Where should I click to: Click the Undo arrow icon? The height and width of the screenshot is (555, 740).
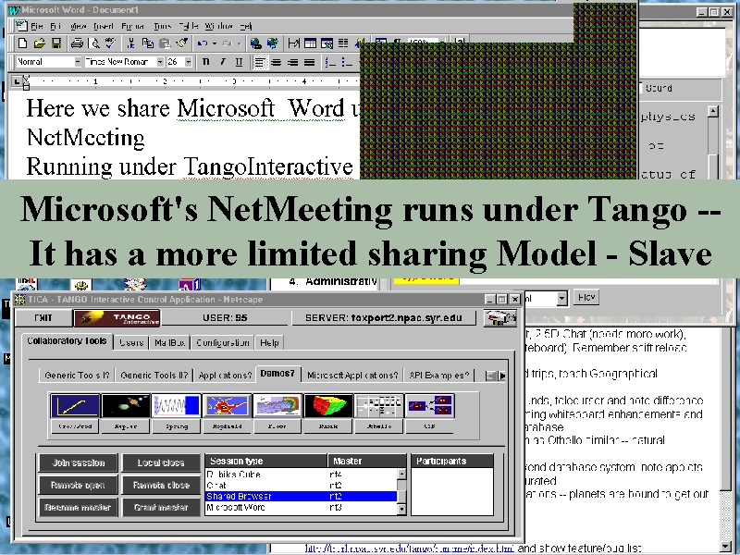[x=203, y=43]
